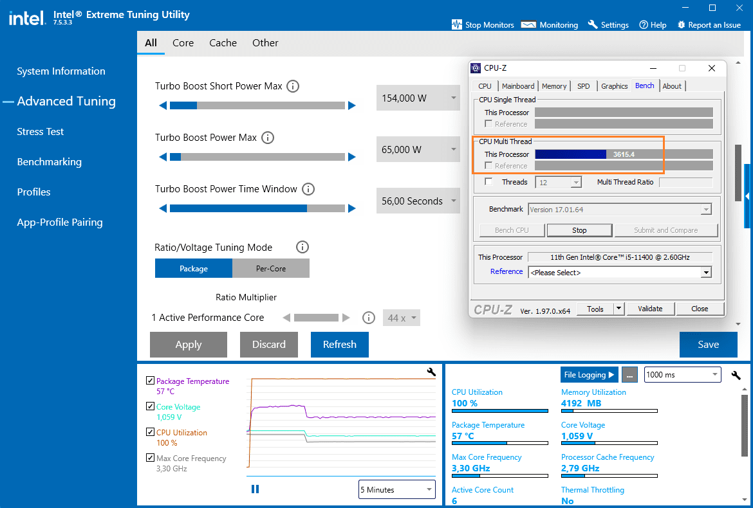Increase Turbo Boost Power Time Window right arrow

click(352, 208)
